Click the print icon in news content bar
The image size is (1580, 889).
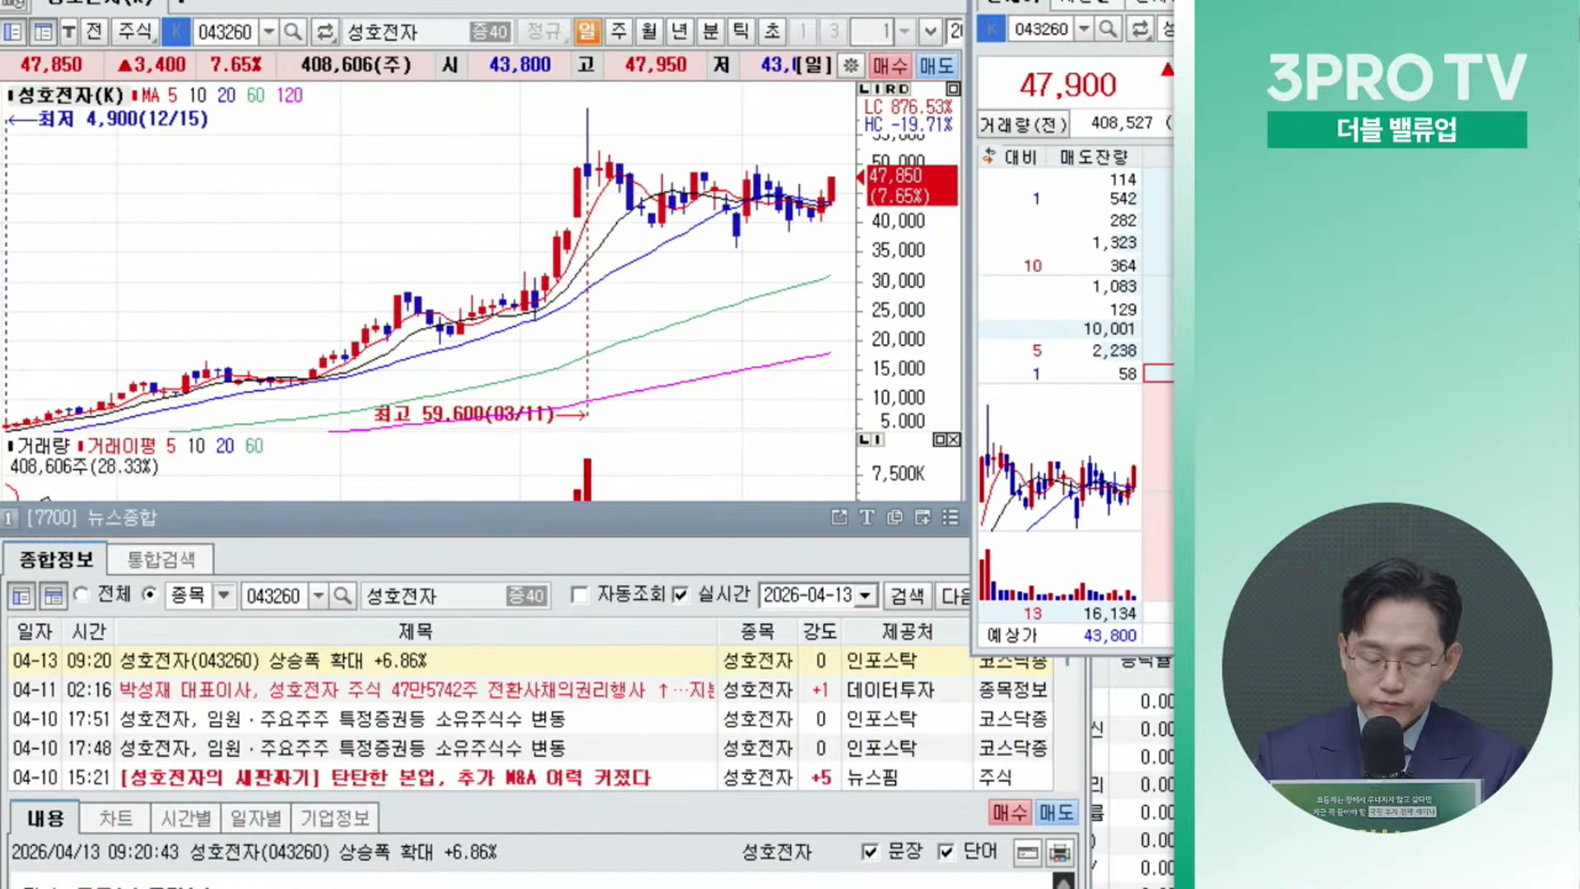(x=1060, y=852)
